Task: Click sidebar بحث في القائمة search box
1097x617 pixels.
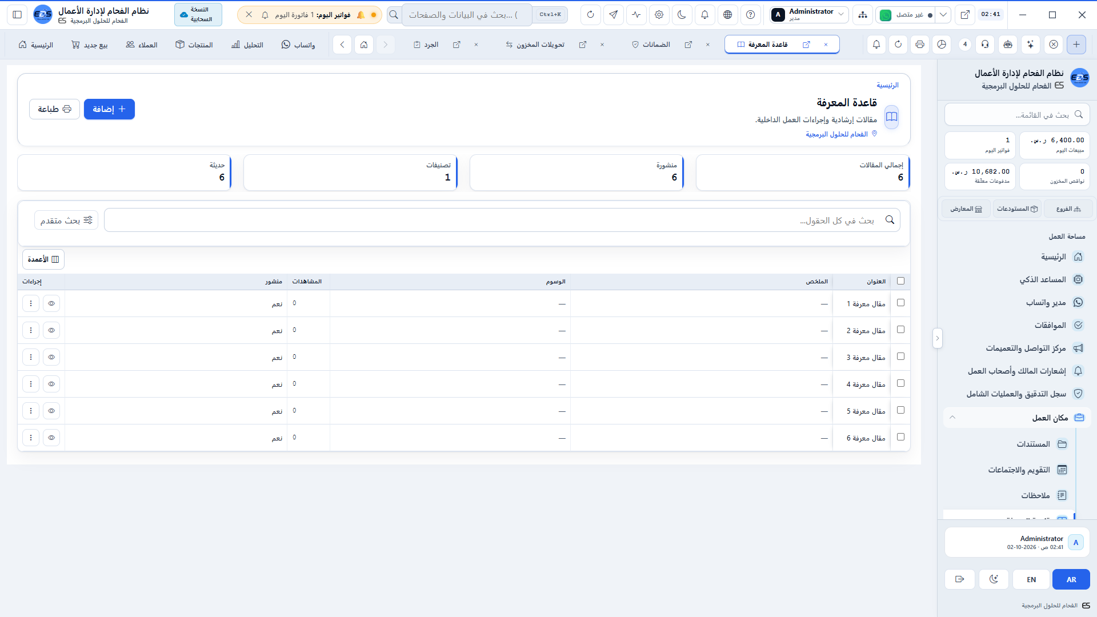Action: click(x=1017, y=115)
